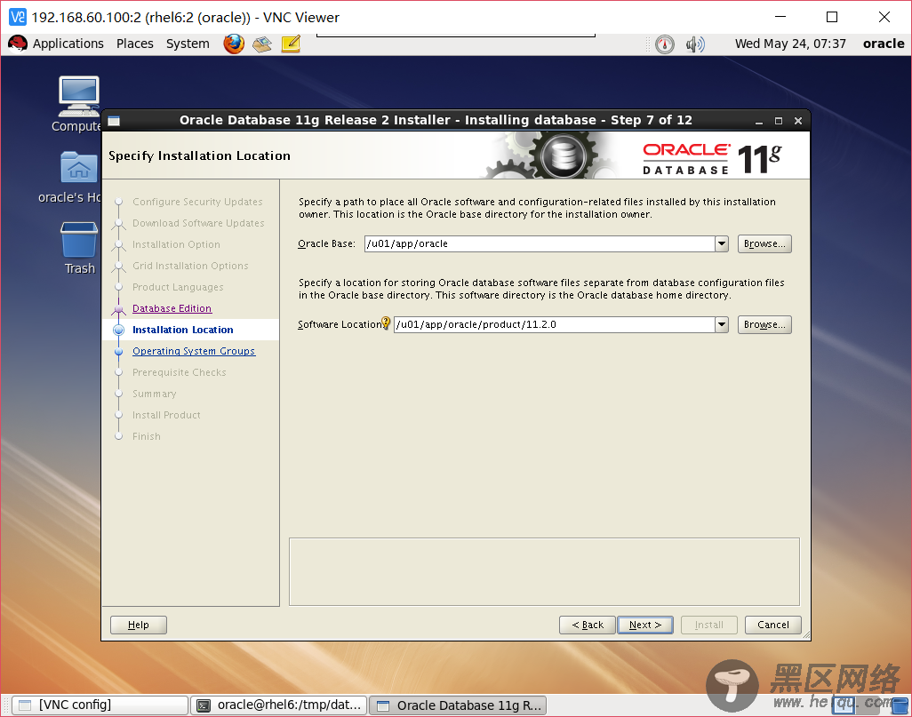912x717 pixels.
Task: Click the Summary step
Action: pyautogui.click(x=154, y=394)
